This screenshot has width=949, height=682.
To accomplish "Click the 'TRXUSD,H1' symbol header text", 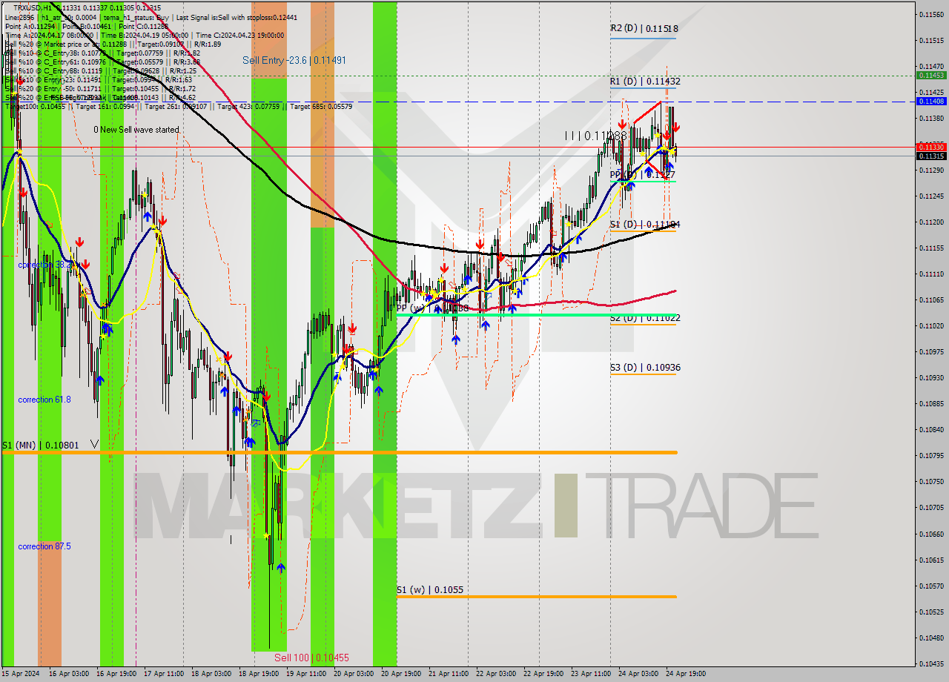I will (33, 8).
